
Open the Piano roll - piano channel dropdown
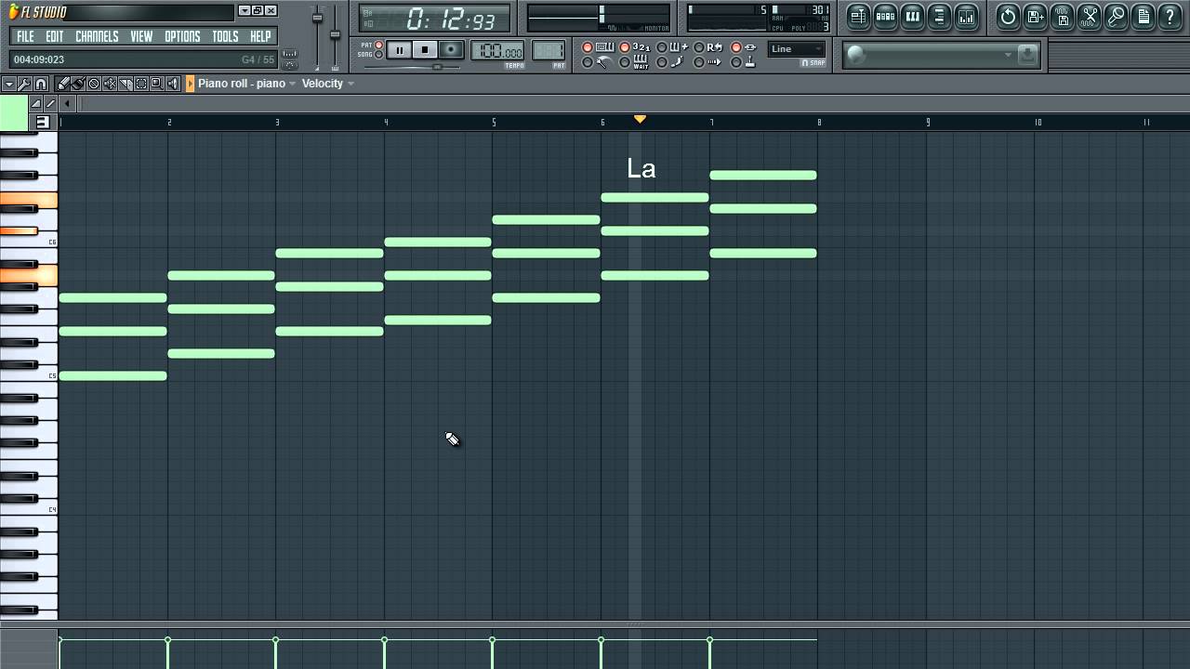246,84
